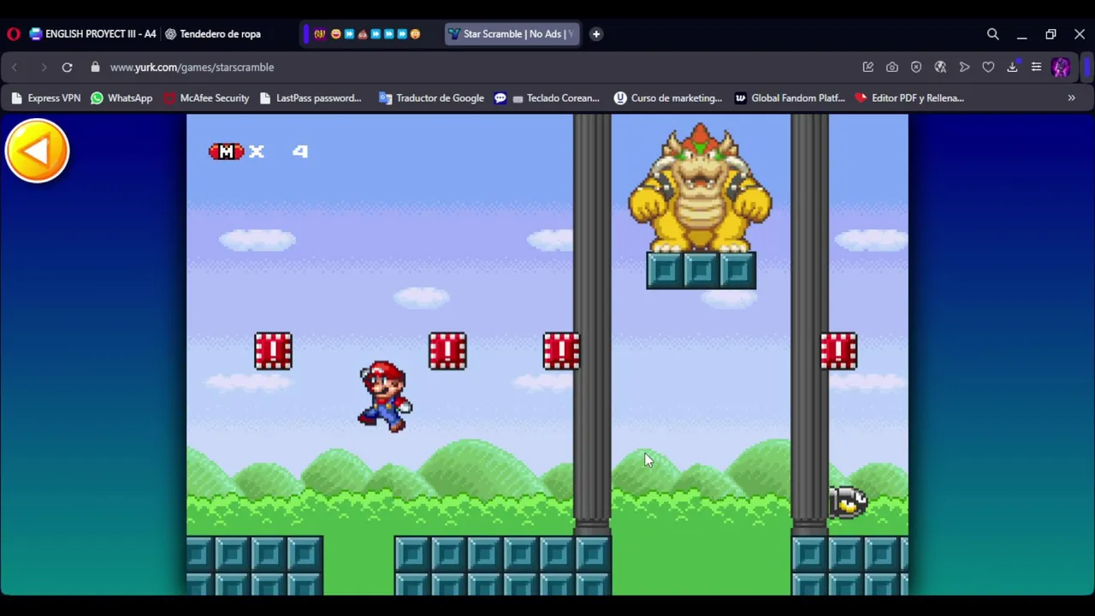This screenshot has height=616, width=1095.
Task: Click the yellow back arrow game button
Action: coord(37,151)
